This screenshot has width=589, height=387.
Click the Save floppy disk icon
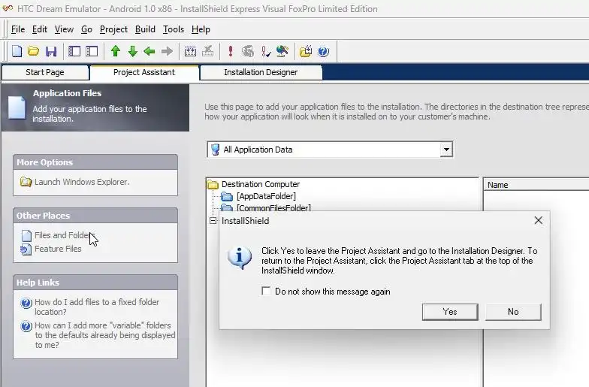pos(51,51)
